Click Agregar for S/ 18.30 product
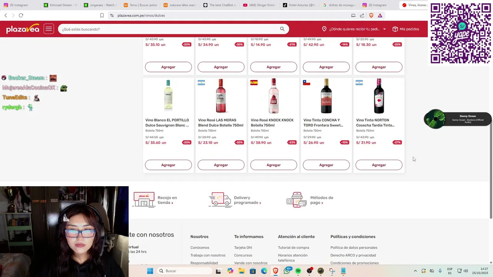Screen dimensions: 493x277 coord(379,67)
